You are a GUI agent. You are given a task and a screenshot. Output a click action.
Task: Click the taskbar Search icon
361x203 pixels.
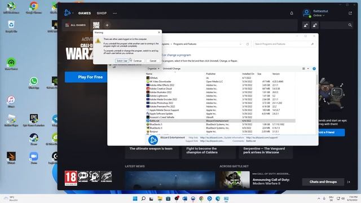(x=143, y=198)
